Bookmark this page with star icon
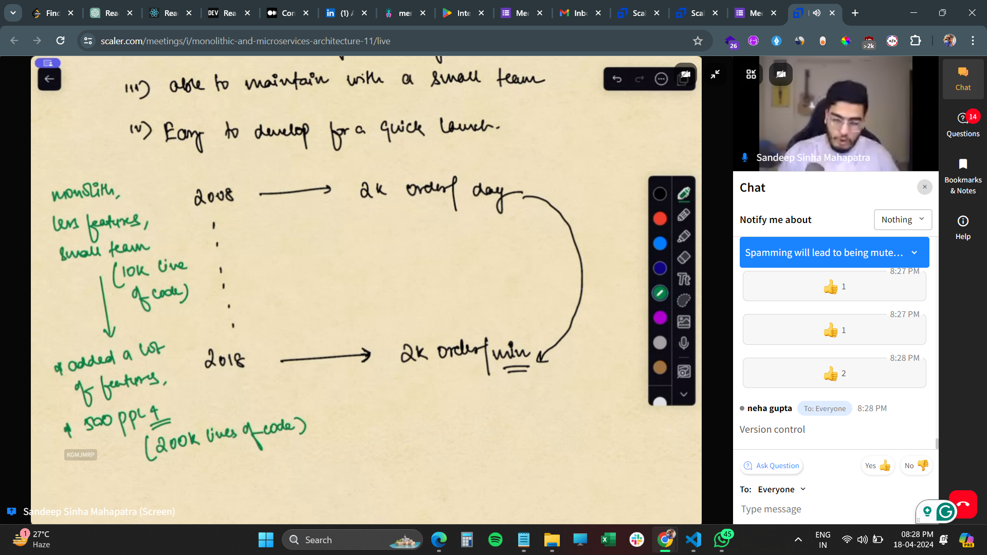This screenshot has width=987, height=555. [698, 41]
